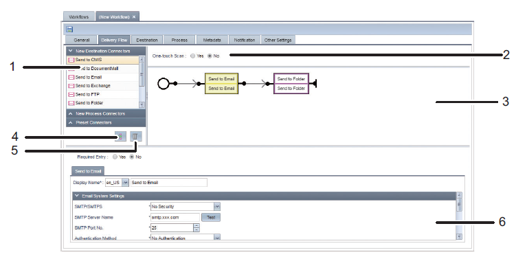
Task: Set One-touch Scan to No
Action: [210, 56]
